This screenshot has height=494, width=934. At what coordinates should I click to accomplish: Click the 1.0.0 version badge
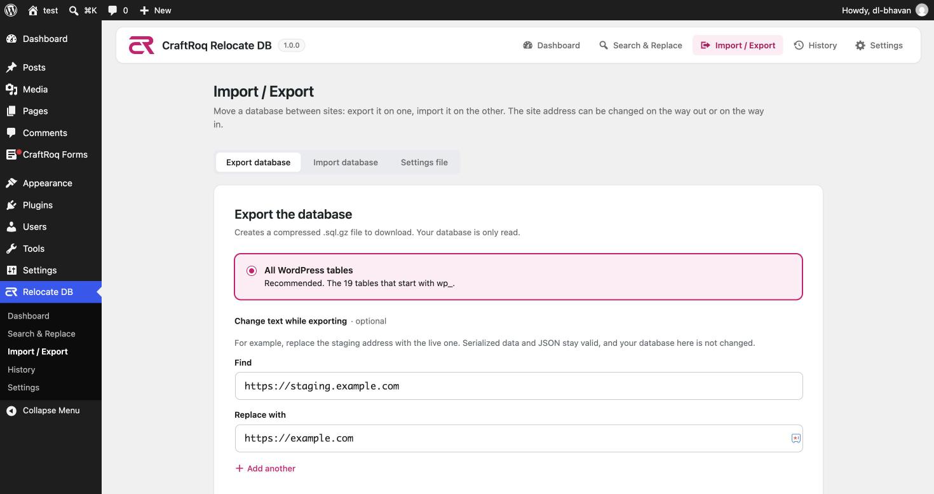coord(291,45)
